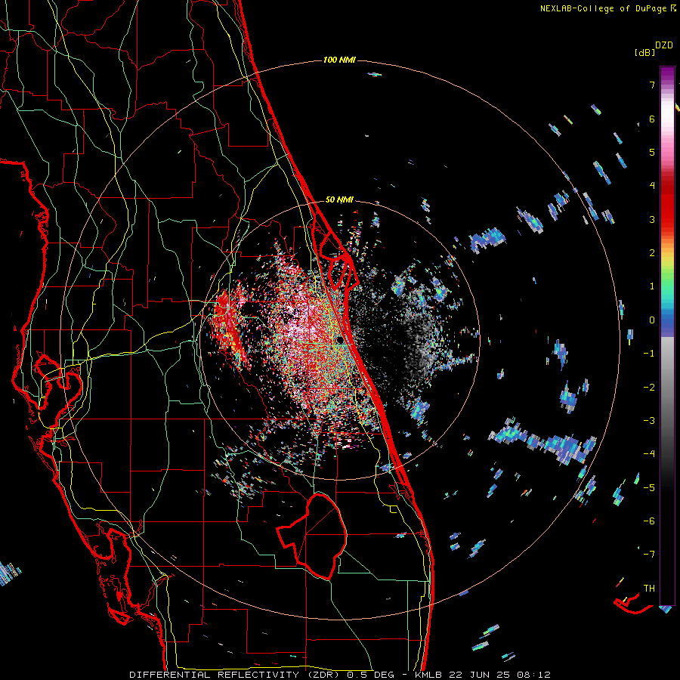This screenshot has width=680, height=680.
Task: Click the 2 value on the ZDR color scale
Action: pyautogui.click(x=652, y=253)
